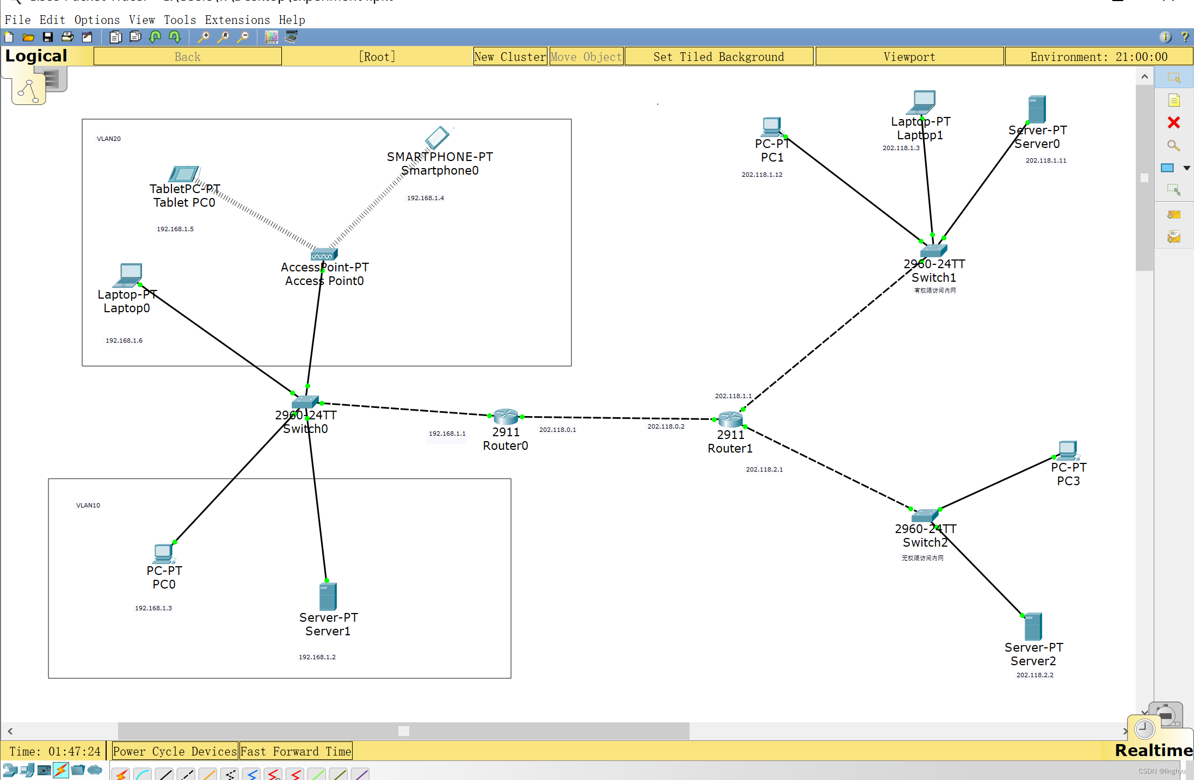1194x780 pixels.
Task: Select the red X Delete tool
Action: [1173, 123]
